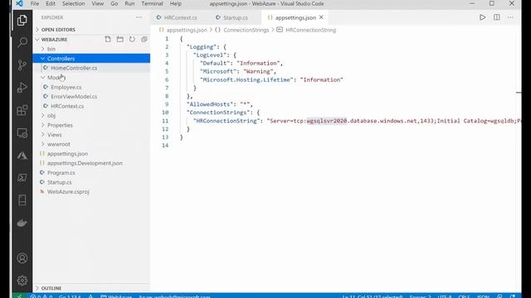Image resolution: width=531 pixels, height=298 pixels.
Task: Expand the bin folder
Action: 51,49
